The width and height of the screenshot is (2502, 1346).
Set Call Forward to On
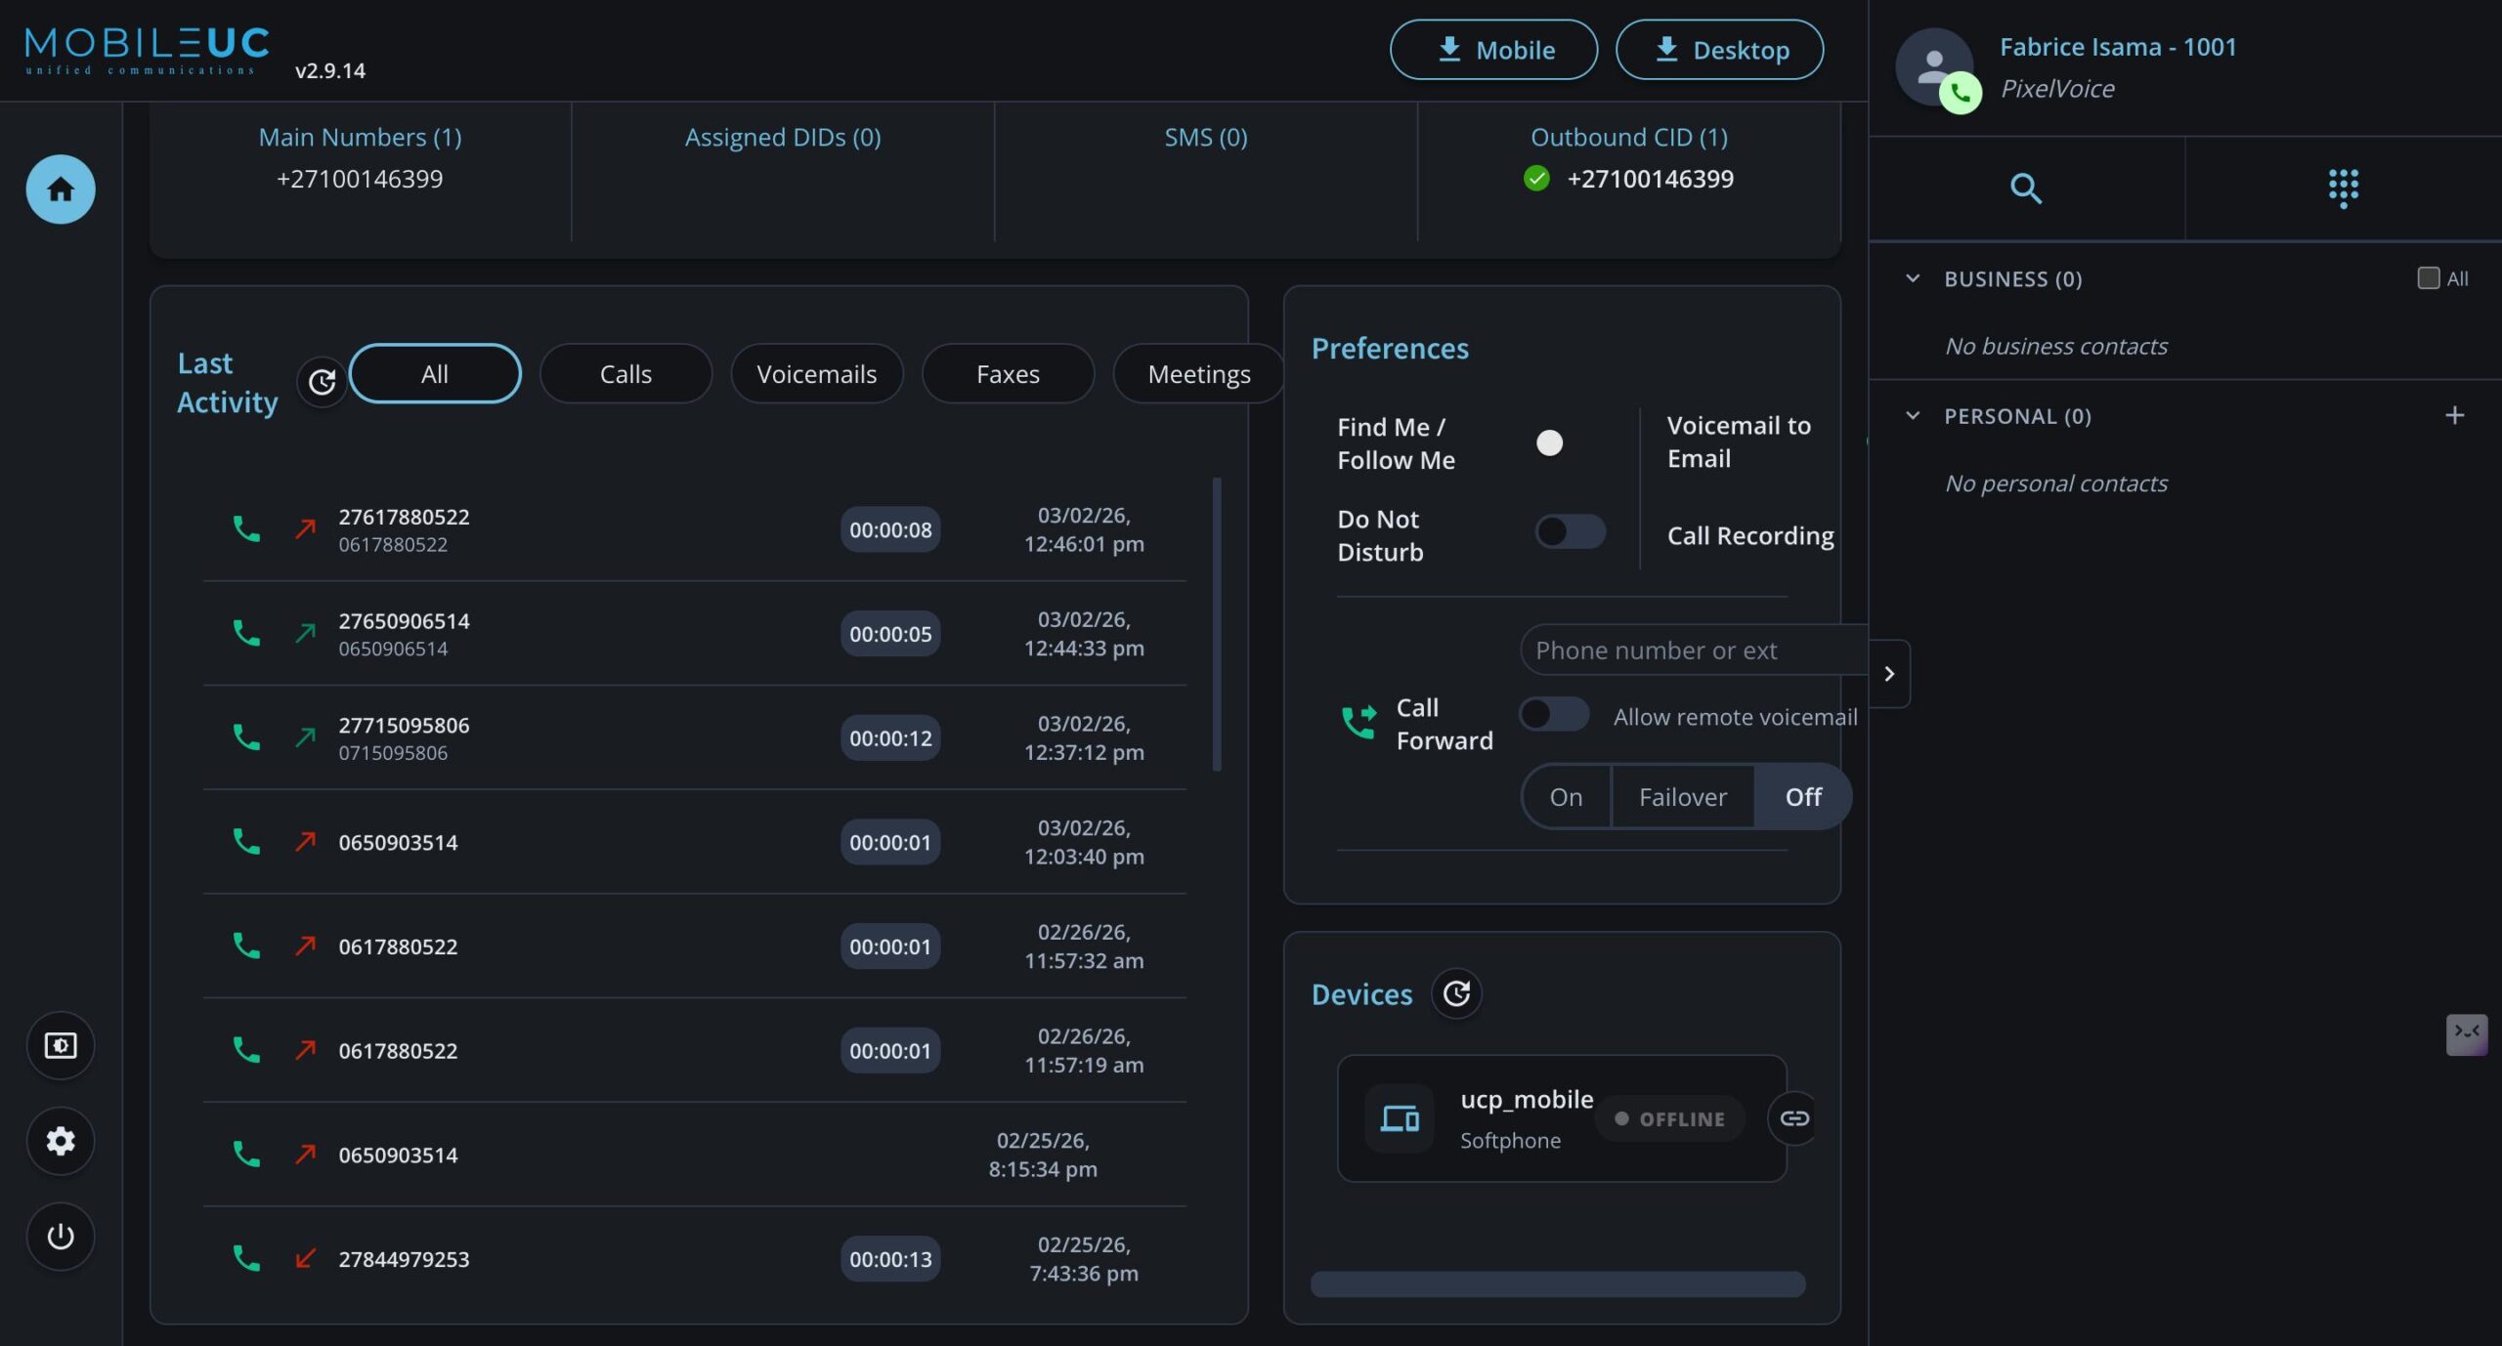pyautogui.click(x=1566, y=797)
